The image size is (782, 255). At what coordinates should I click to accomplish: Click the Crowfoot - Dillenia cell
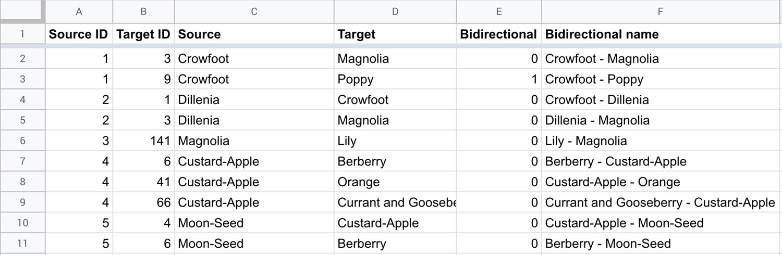662,100
